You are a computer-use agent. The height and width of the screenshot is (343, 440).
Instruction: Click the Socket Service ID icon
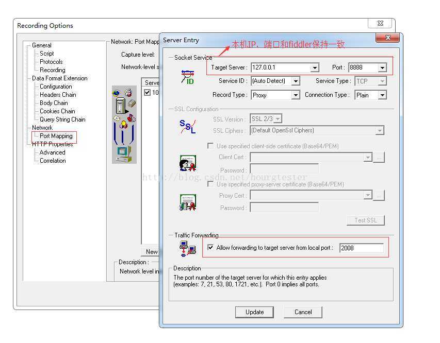188,77
